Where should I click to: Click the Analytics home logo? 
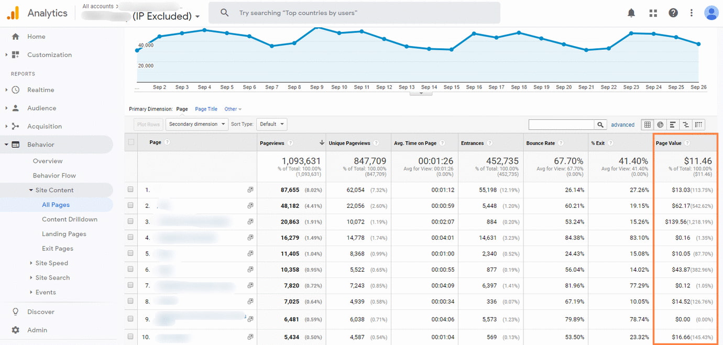click(x=37, y=13)
